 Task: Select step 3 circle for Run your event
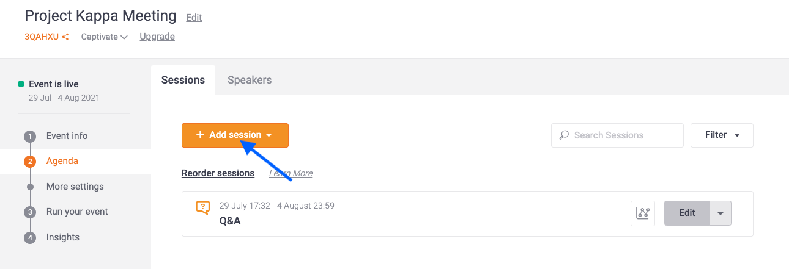point(30,212)
